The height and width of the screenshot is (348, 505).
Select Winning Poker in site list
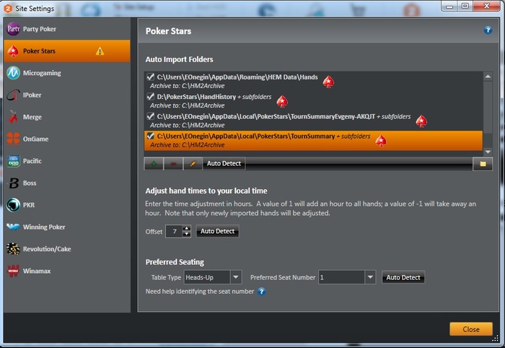tap(66, 227)
